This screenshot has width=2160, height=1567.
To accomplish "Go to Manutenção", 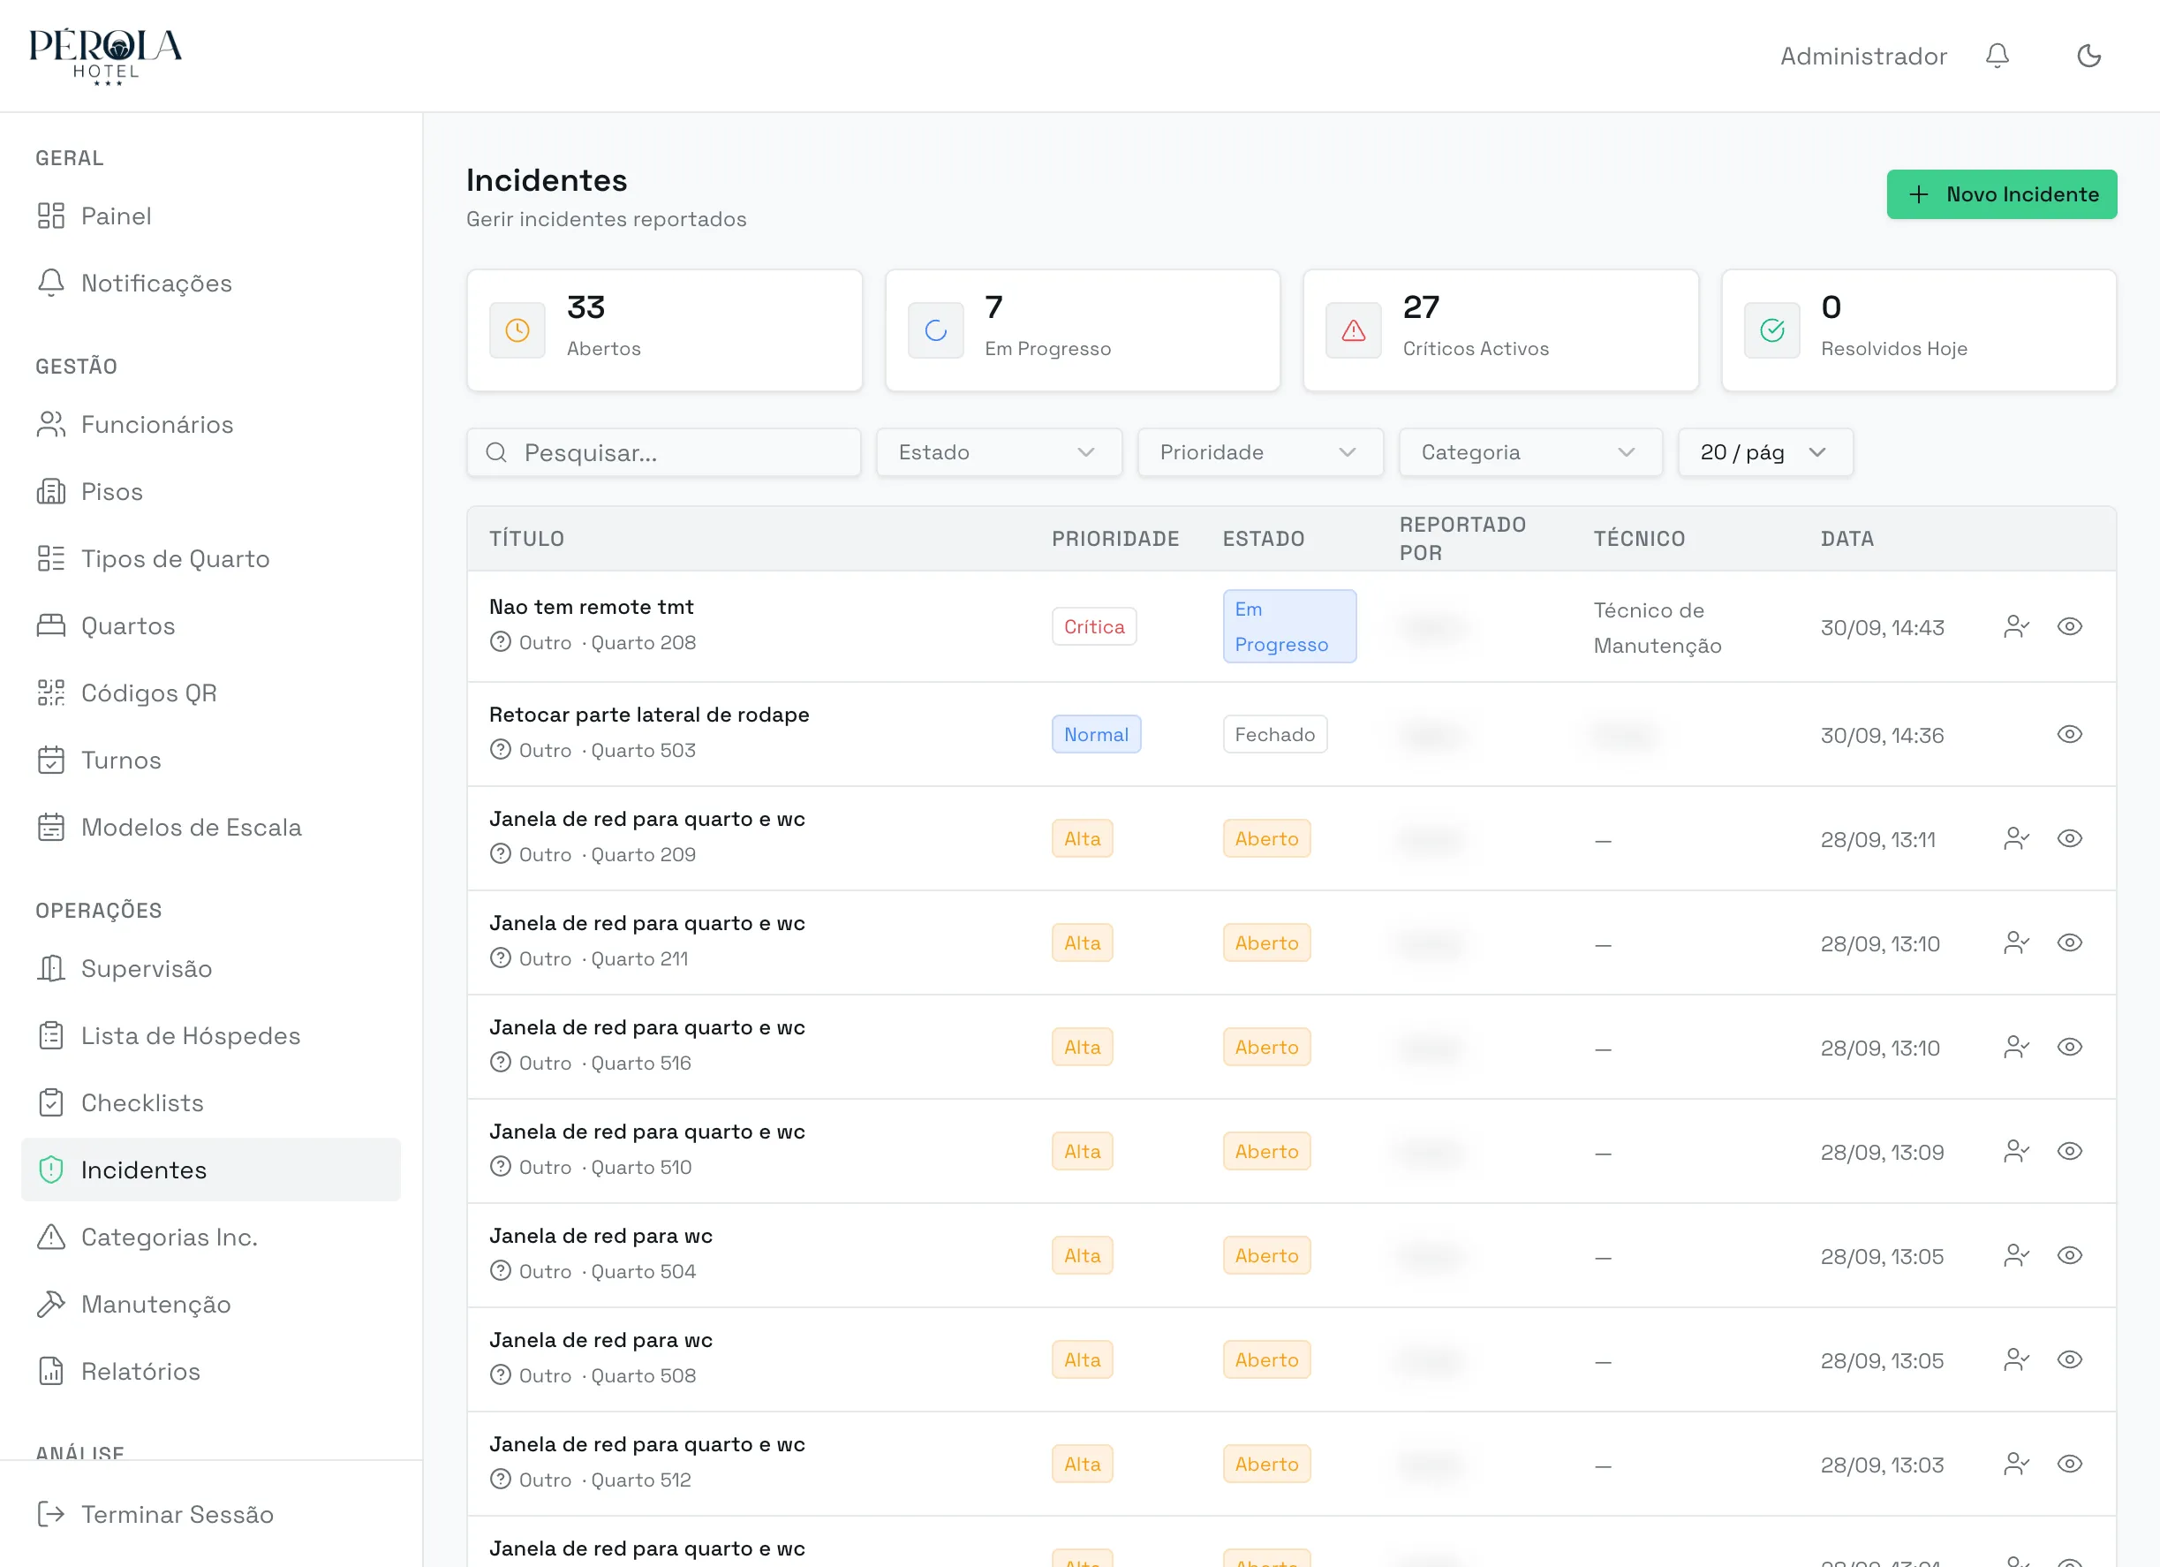I will (x=210, y=1304).
